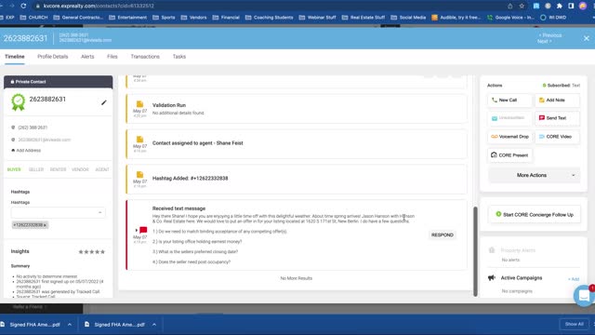595x335 pixels.
Task: Click the green verified ribbon badge
Action: (19, 102)
